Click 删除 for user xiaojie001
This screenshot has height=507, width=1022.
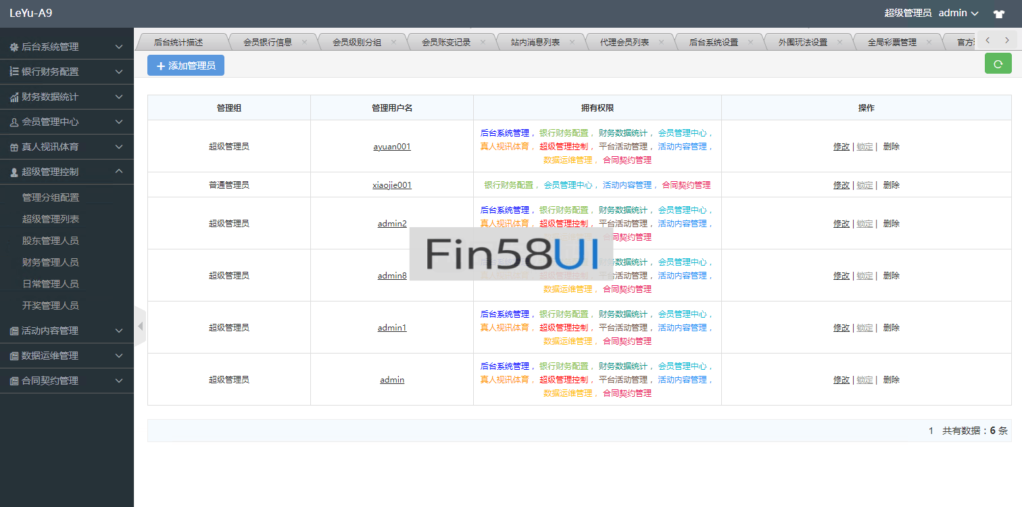[891, 185]
